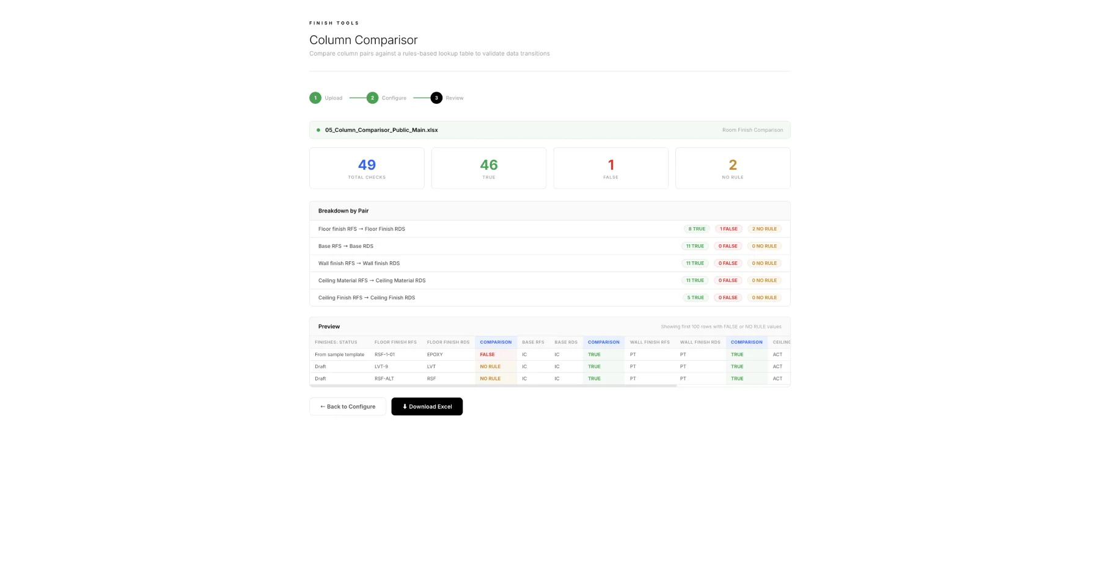This screenshot has height=566, width=1100.
Task: Click the back arrow in Back to Configure
Action: pyautogui.click(x=321, y=406)
